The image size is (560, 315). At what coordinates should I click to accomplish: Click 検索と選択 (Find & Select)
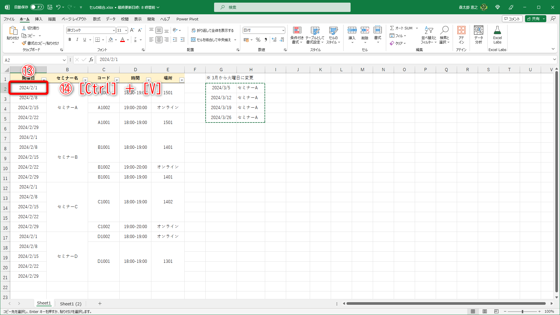[x=444, y=35]
